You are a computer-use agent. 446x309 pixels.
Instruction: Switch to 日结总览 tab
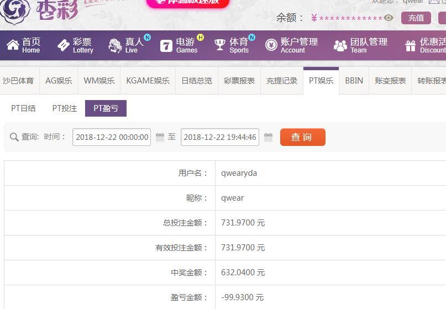tap(197, 81)
